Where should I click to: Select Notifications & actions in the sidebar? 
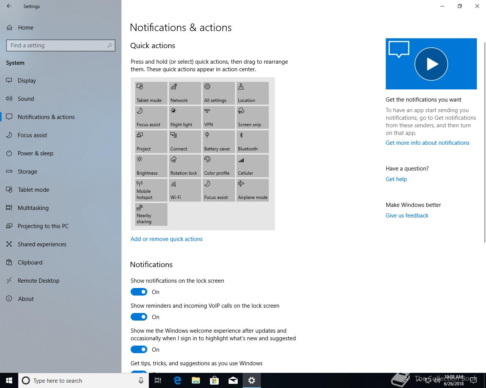tap(61, 117)
